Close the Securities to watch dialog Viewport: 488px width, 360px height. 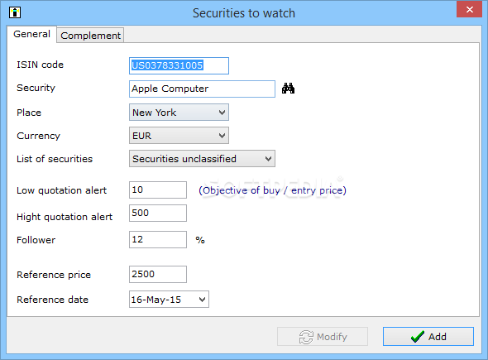click(469, 10)
